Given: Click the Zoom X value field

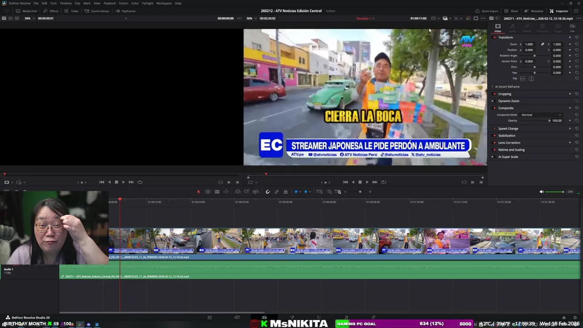Looking at the screenshot, I should click(x=529, y=44).
